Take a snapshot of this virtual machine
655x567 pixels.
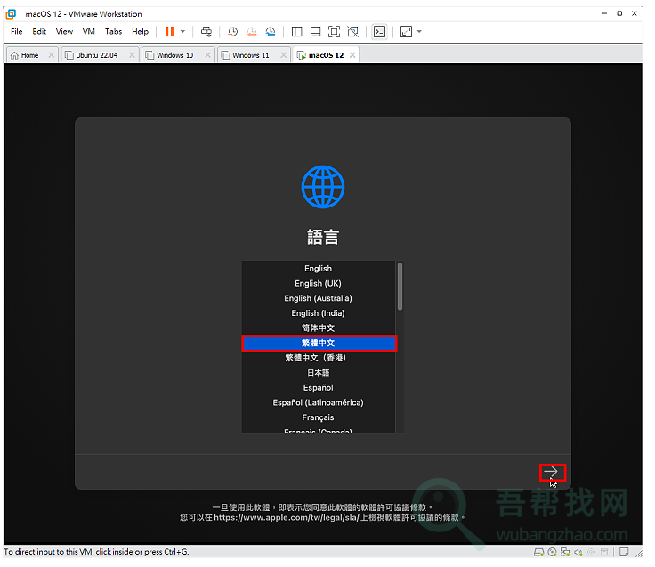pyautogui.click(x=232, y=32)
